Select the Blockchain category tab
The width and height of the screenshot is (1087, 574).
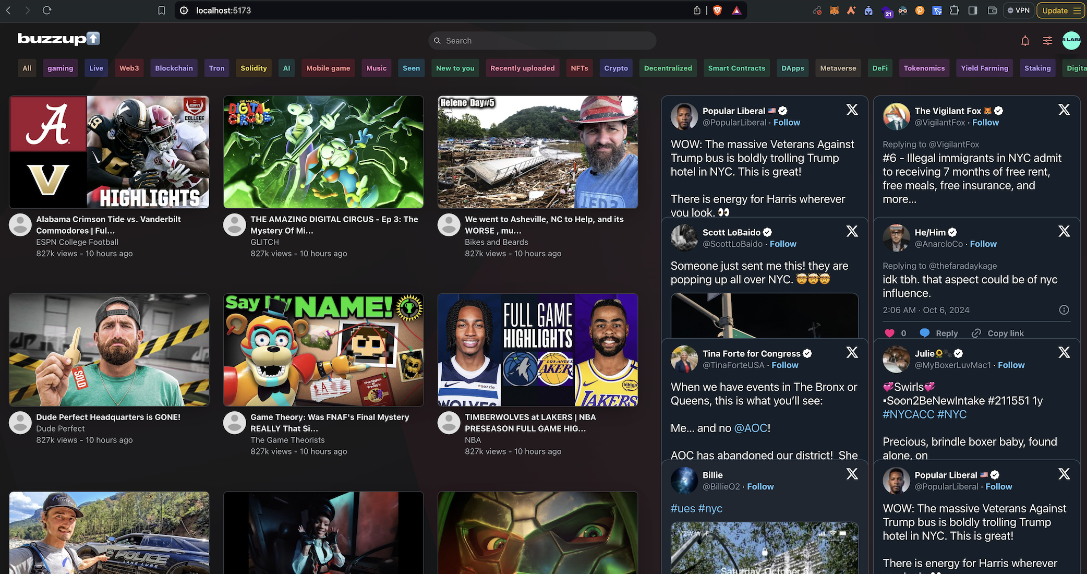tap(174, 68)
